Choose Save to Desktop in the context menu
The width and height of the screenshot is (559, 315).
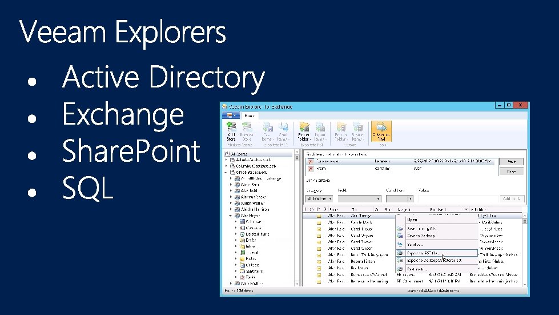coord(437,236)
